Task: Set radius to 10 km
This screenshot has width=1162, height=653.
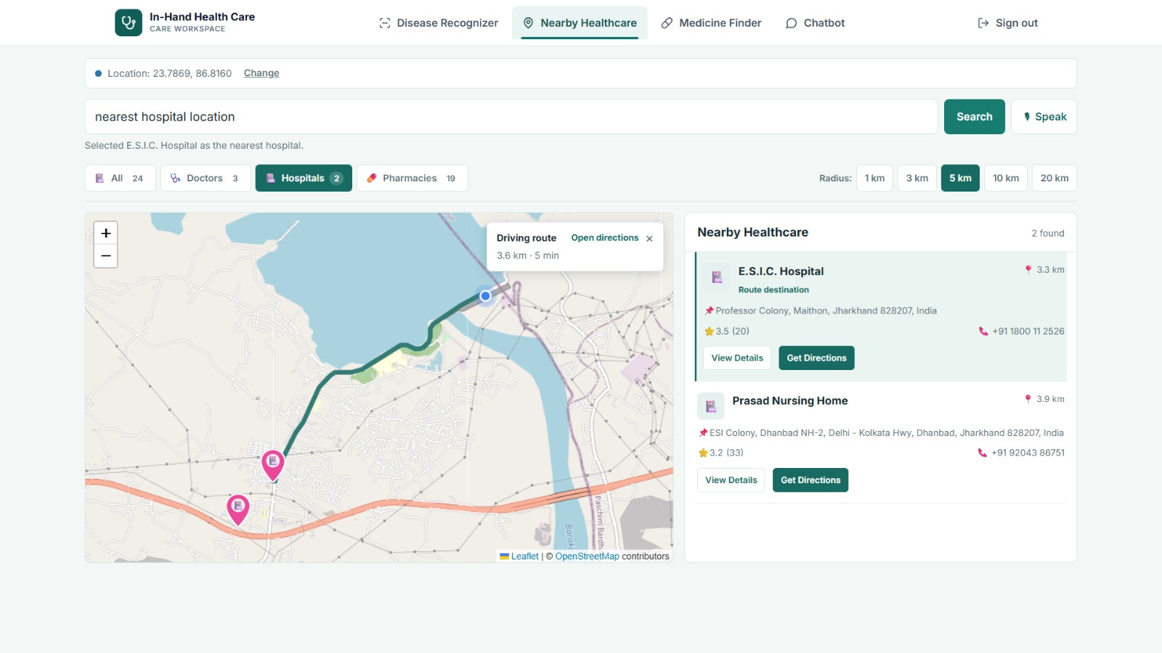Action: tap(1006, 178)
